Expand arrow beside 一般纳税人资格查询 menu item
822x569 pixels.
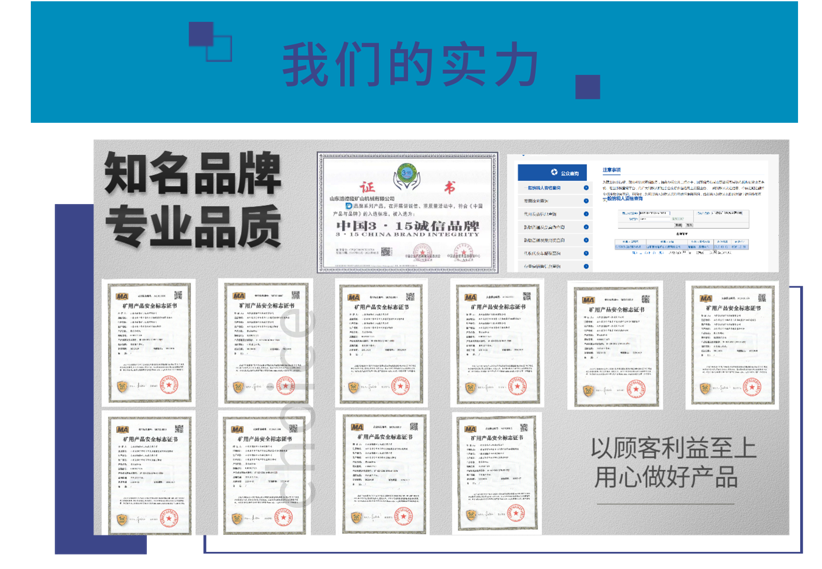click(586, 188)
